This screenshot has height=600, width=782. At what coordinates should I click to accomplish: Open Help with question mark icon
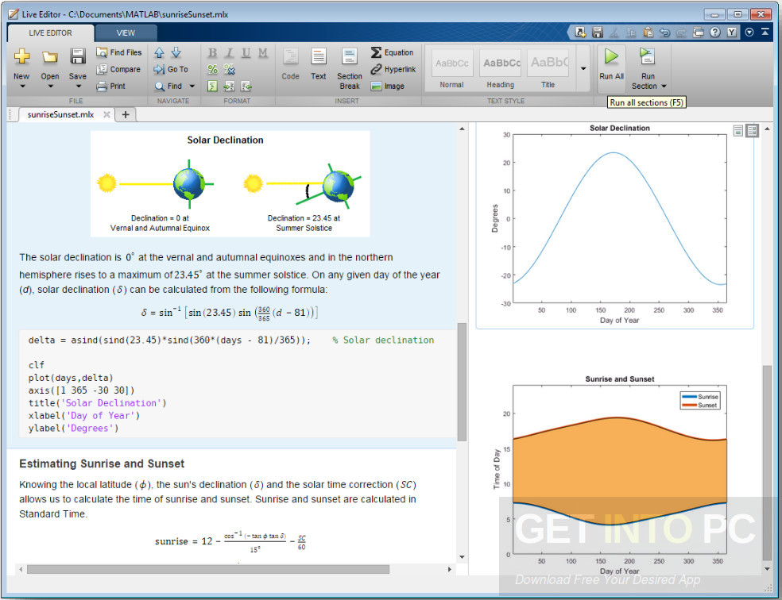click(x=715, y=33)
